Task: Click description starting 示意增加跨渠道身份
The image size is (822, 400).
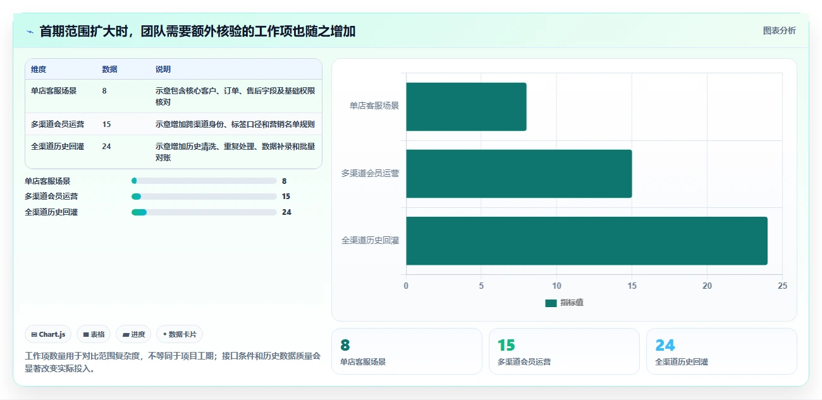Action: coord(235,124)
